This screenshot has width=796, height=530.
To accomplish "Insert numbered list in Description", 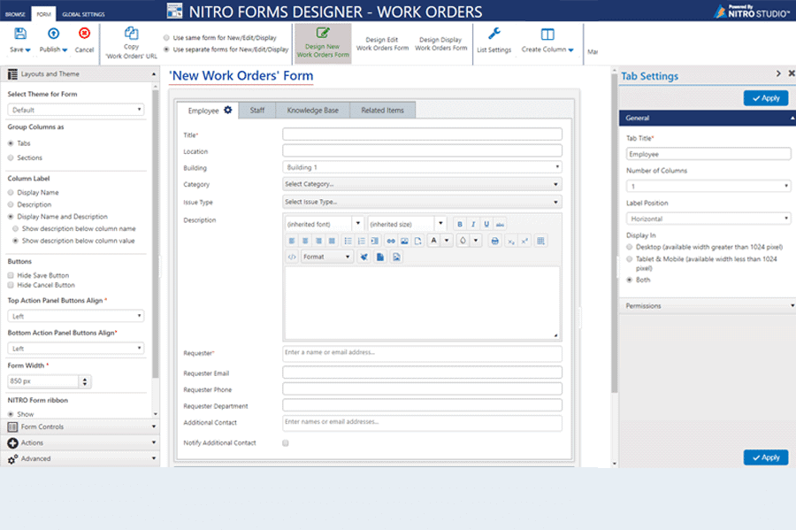I will [x=361, y=241].
